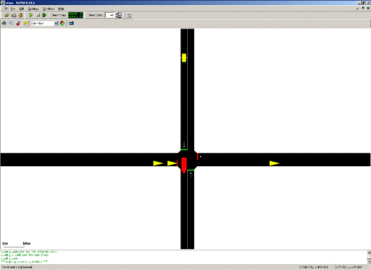Open the locate magnifier tool
The height and width of the screenshot is (270, 371).
(x=11, y=23)
